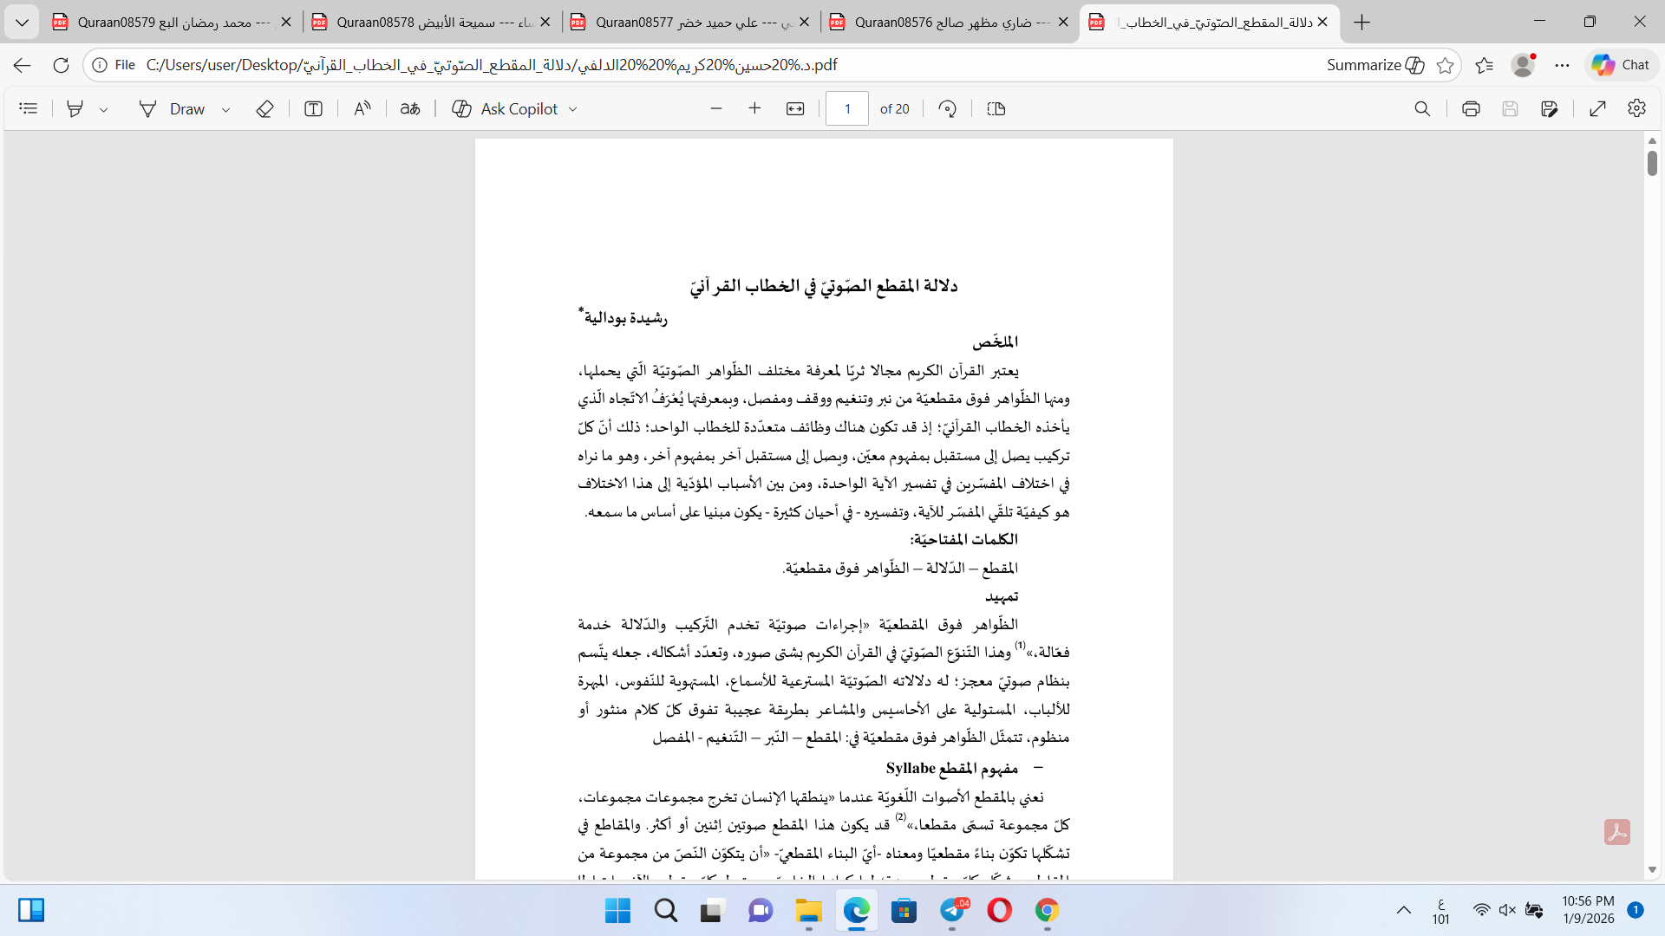Screen dimensions: 1665x936
Task: Open Telegram from taskbar
Action: pos(953,910)
